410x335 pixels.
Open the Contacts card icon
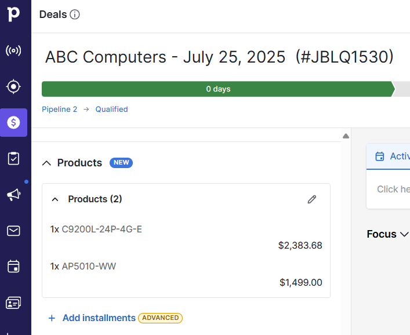pyautogui.click(x=13, y=303)
